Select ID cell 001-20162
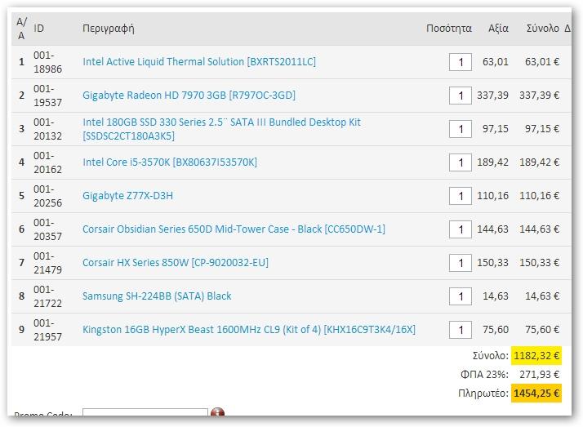Screen dimensions: 583x427 (47, 162)
